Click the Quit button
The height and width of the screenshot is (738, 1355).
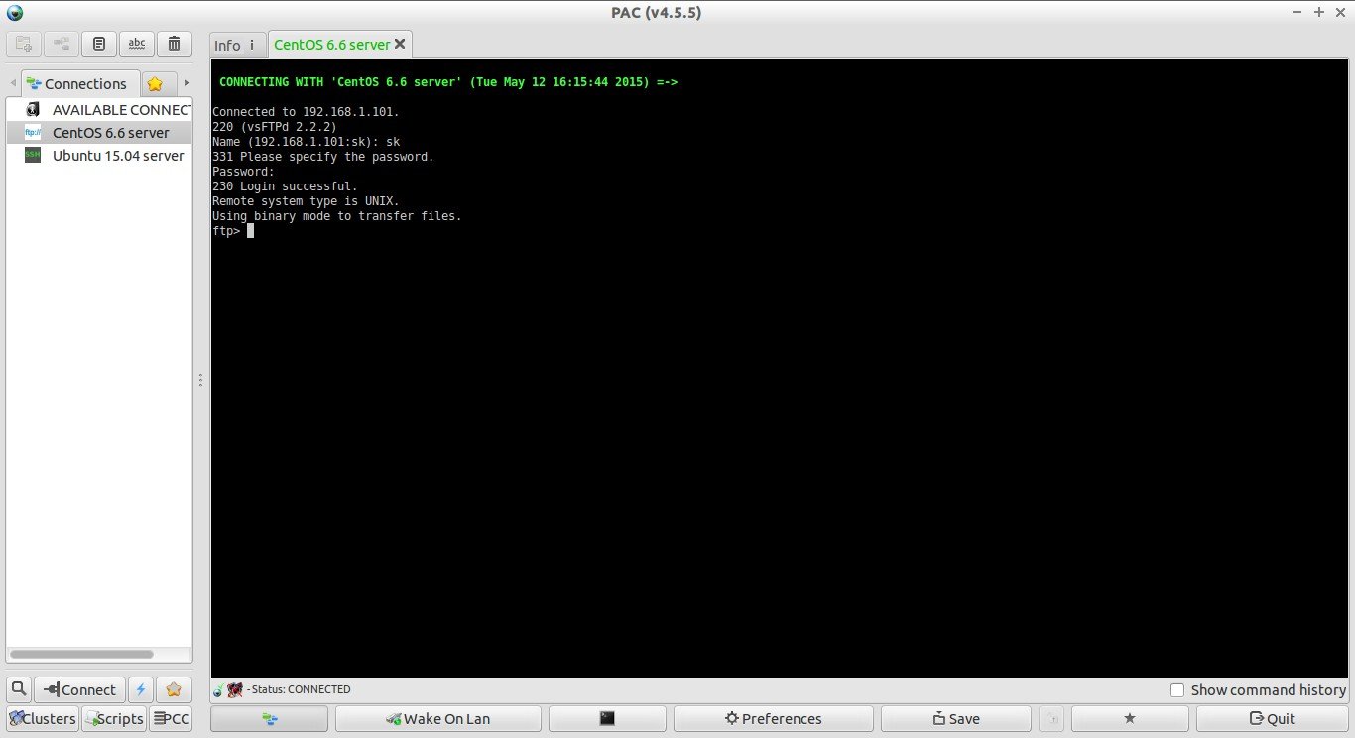(x=1272, y=719)
